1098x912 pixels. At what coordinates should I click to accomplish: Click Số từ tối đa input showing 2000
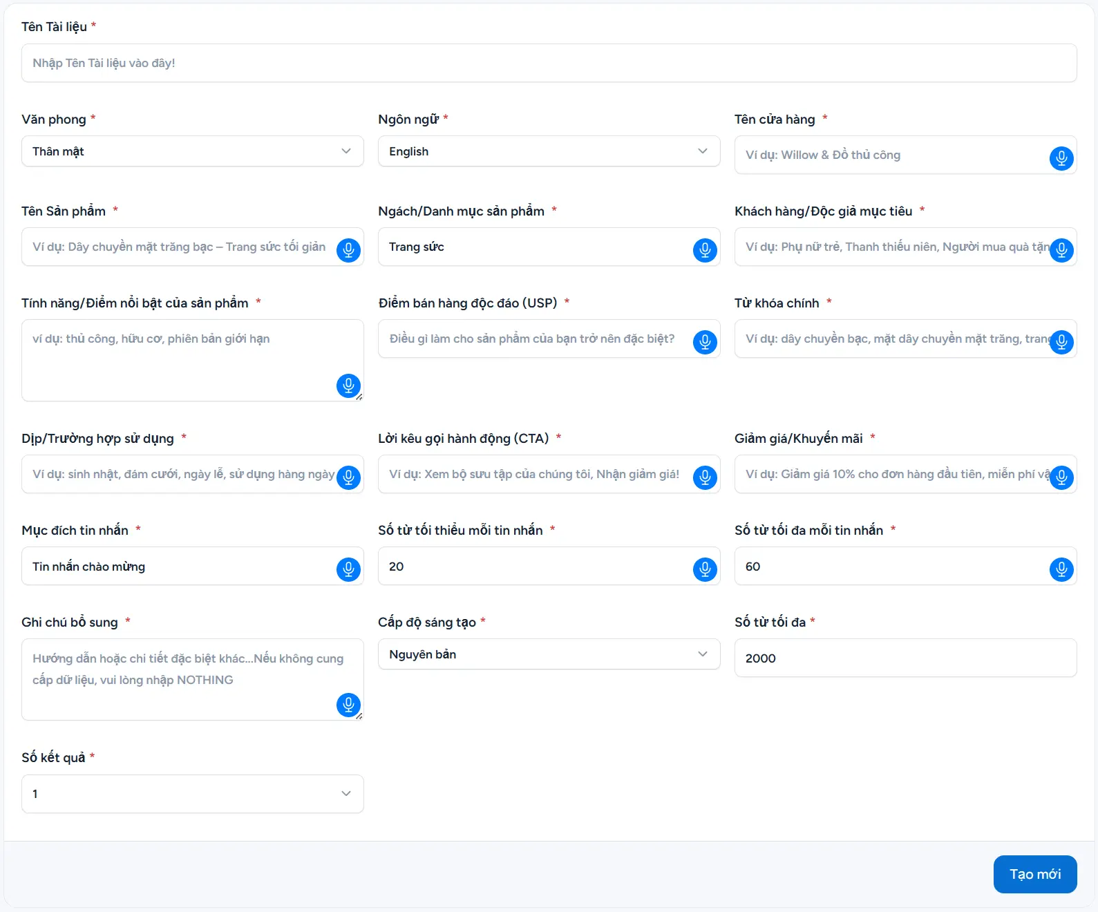906,658
